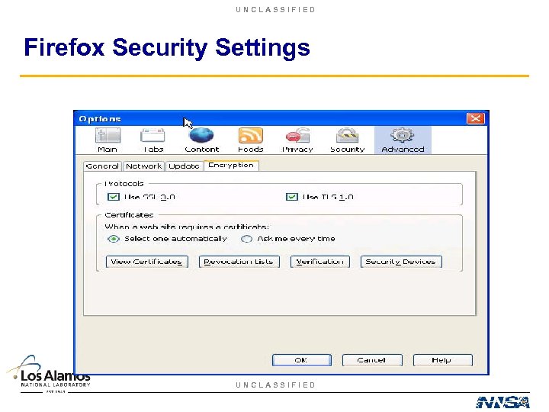Click the Verification button

coord(320,262)
